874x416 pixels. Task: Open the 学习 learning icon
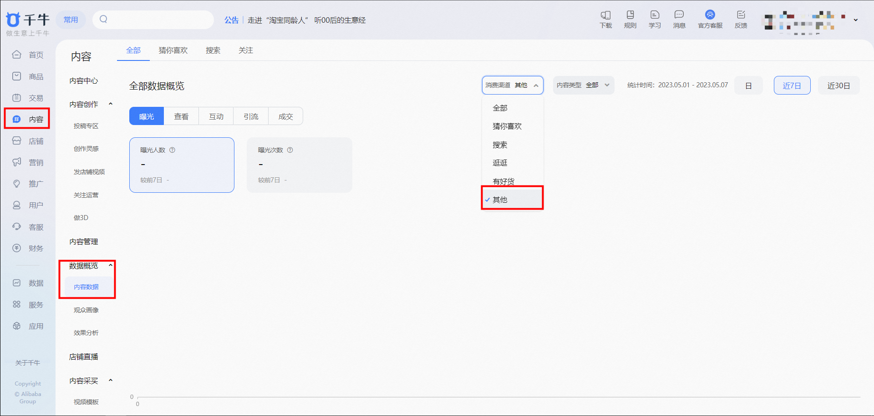(x=655, y=20)
